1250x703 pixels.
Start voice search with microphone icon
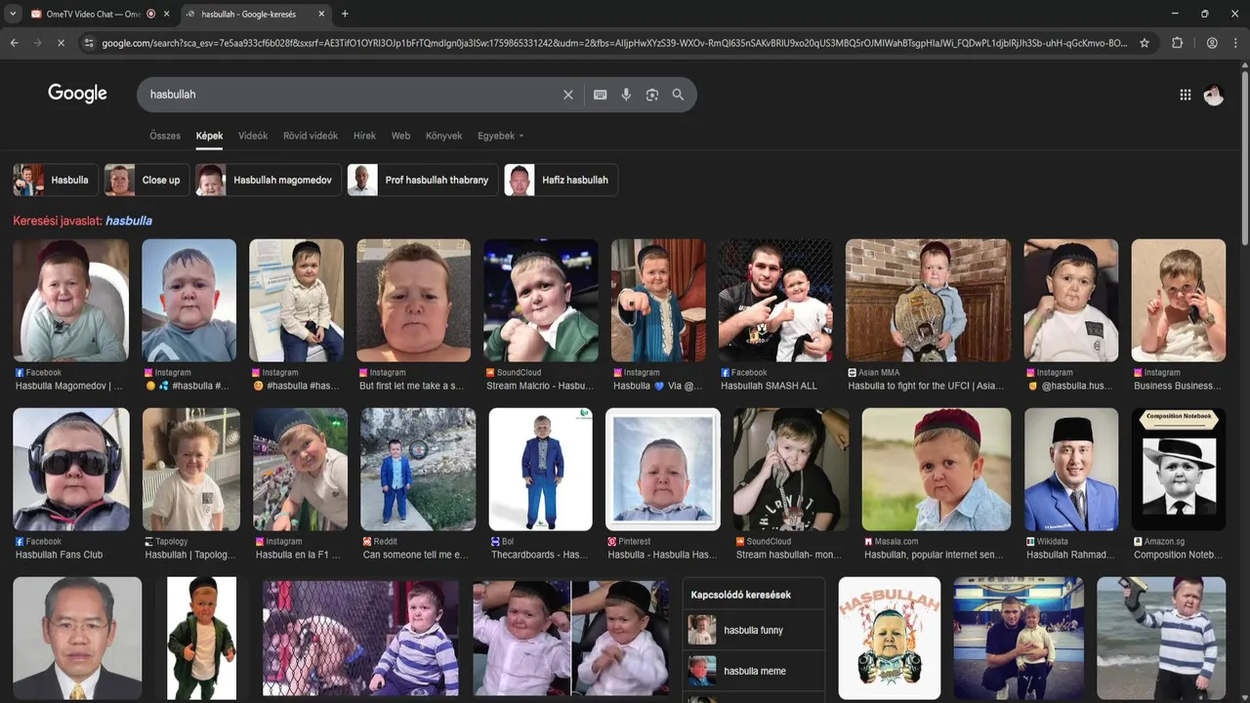tap(626, 95)
